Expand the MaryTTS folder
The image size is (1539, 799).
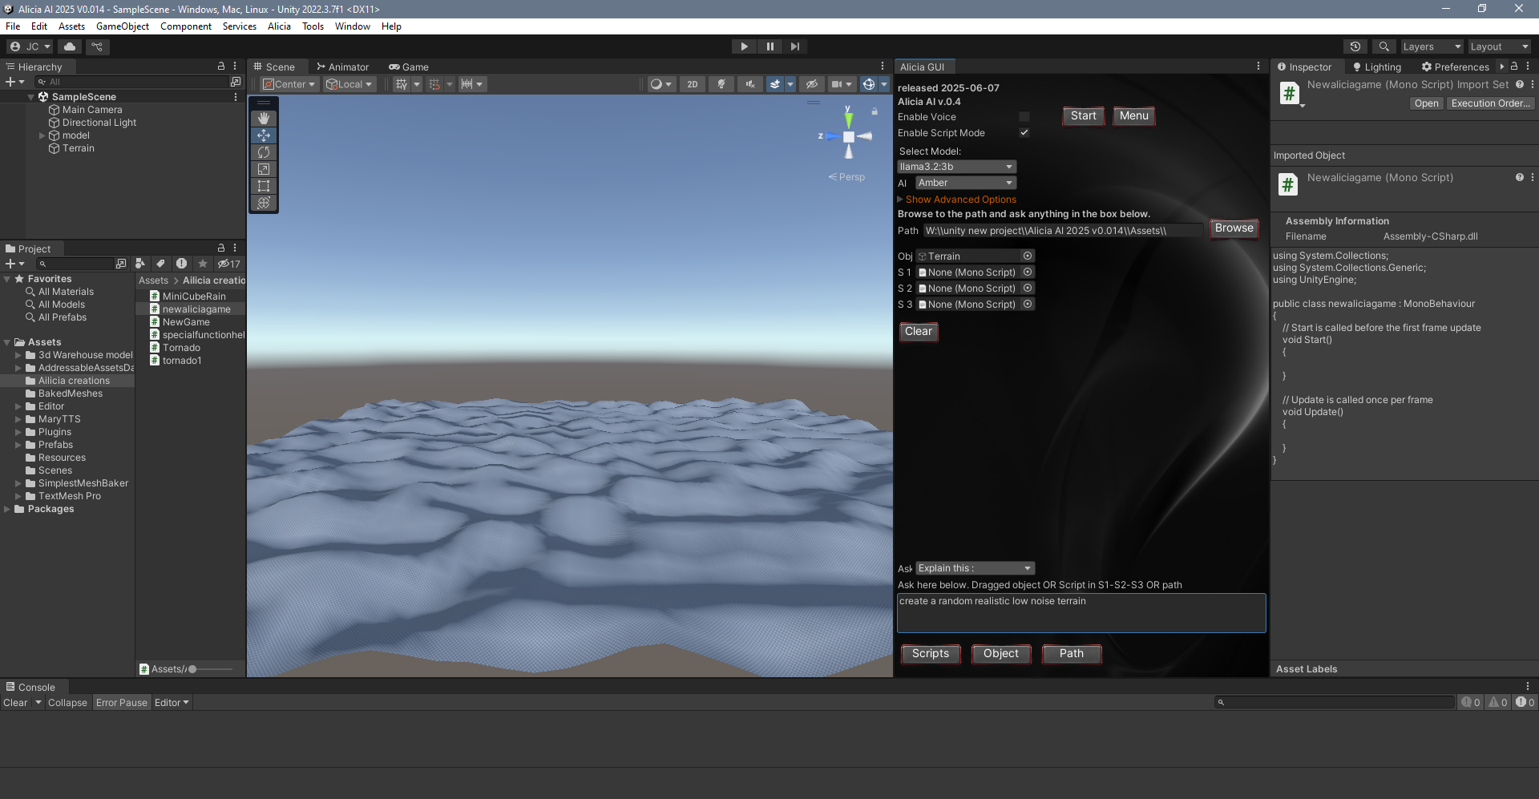18,419
